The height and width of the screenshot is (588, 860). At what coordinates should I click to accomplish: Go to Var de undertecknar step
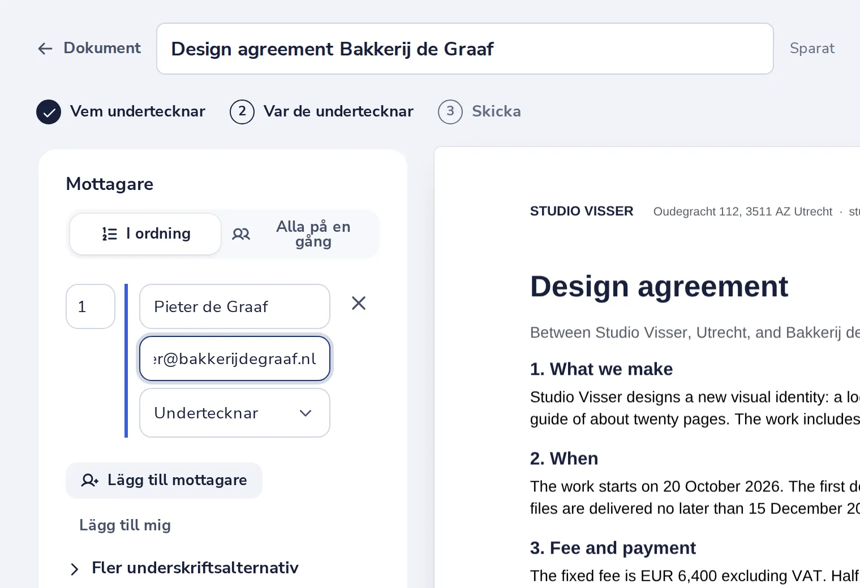321,112
